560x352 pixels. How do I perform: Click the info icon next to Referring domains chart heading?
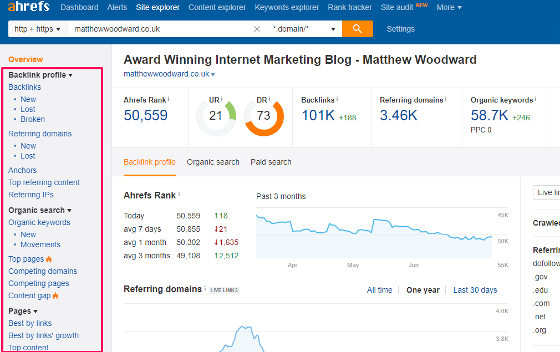tap(205, 288)
